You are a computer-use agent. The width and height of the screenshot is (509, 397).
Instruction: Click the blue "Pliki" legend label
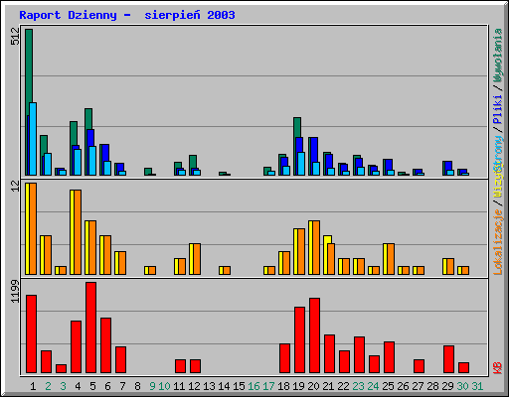497,109
